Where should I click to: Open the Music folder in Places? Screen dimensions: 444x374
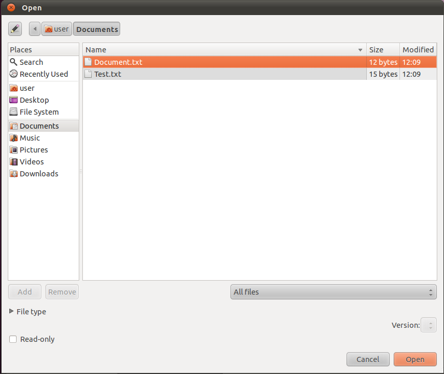(30, 138)
